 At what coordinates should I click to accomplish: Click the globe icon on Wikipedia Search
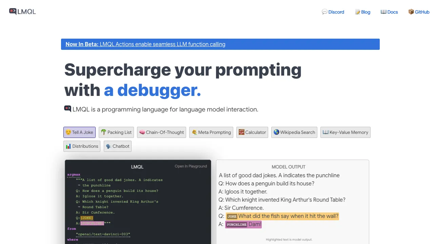[x=276, y=132]
